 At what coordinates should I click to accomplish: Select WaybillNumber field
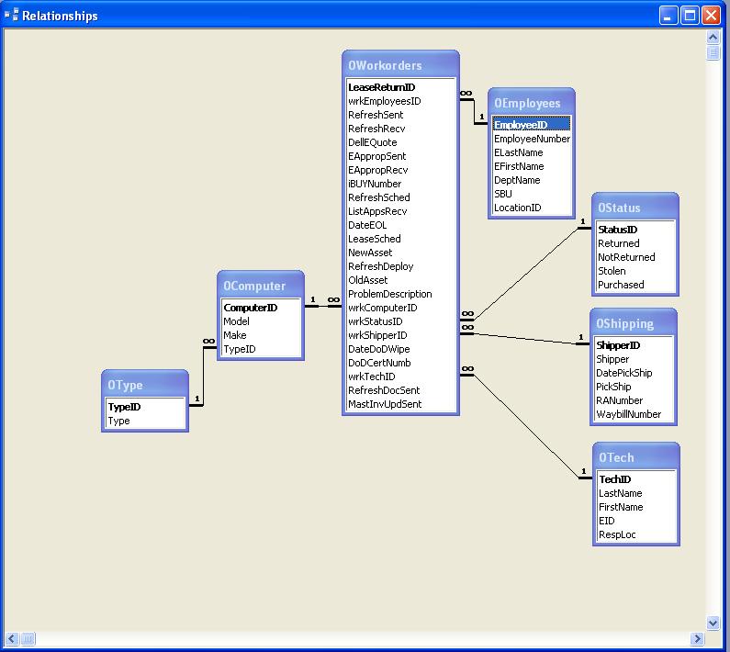click(x=634, y=414)
